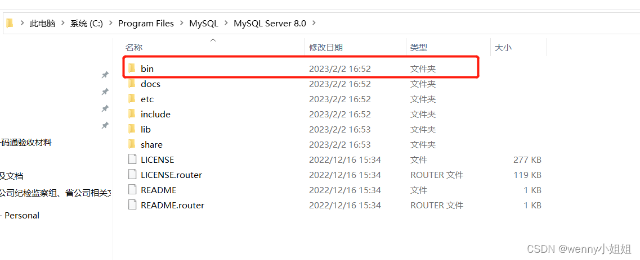Click the pin icon beside the lib row
640x260 pixels.
coord(105,125)
